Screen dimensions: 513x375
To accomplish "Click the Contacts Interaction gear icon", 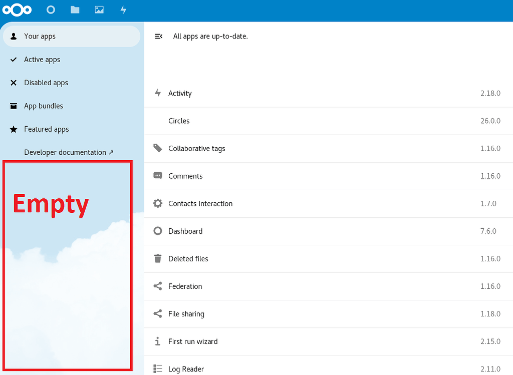I will (157, 203).
